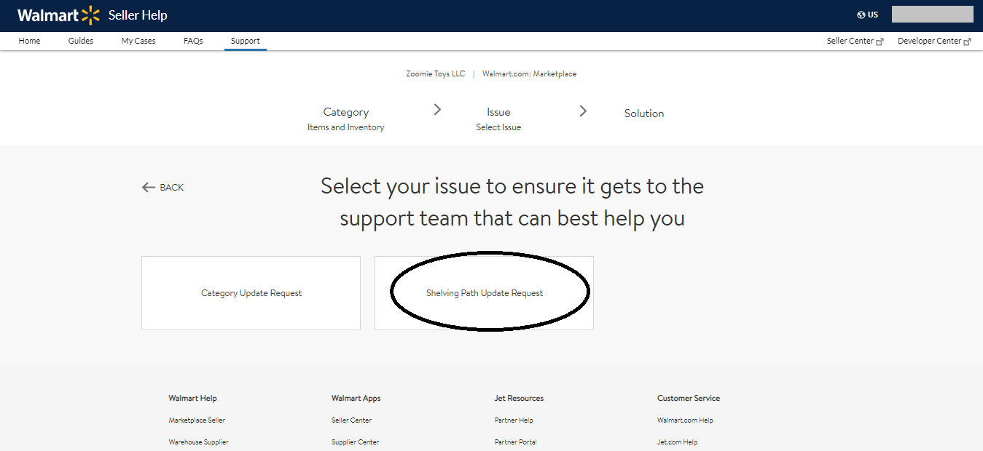
Task: Open Walmart.com Help footer link
Action: [685, 420]
